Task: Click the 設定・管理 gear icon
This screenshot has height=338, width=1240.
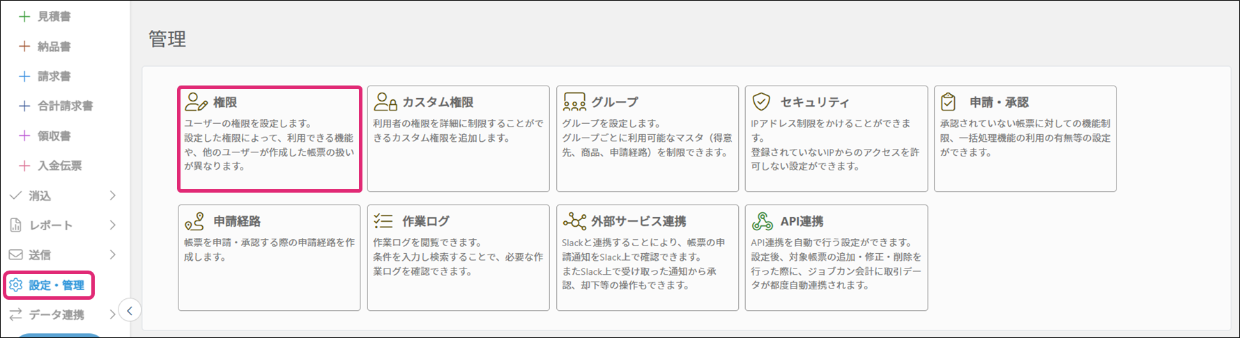Action: (x=15, y=285)
